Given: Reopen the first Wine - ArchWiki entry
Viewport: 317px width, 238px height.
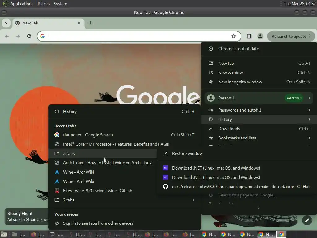Looking at the screenshot, I should [103, 172].
